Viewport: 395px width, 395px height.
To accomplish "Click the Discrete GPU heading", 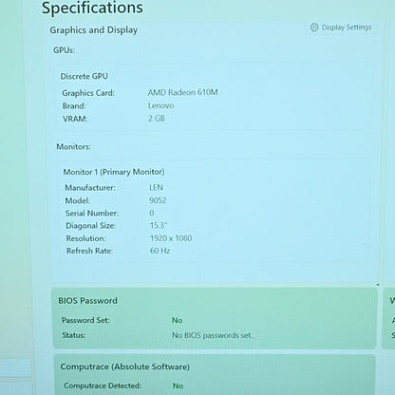I will click(85, 76).
